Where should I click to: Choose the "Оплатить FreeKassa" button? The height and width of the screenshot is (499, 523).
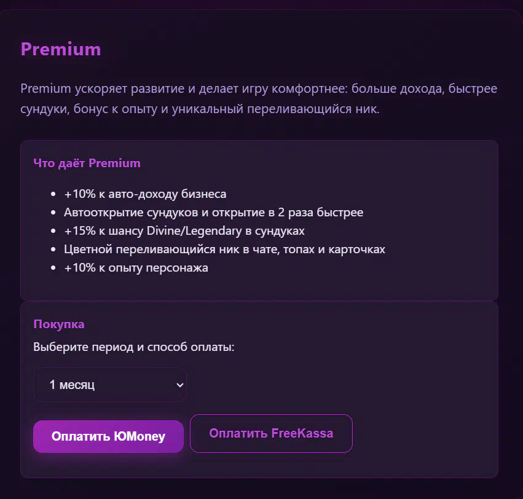click(x=271, y=433)
